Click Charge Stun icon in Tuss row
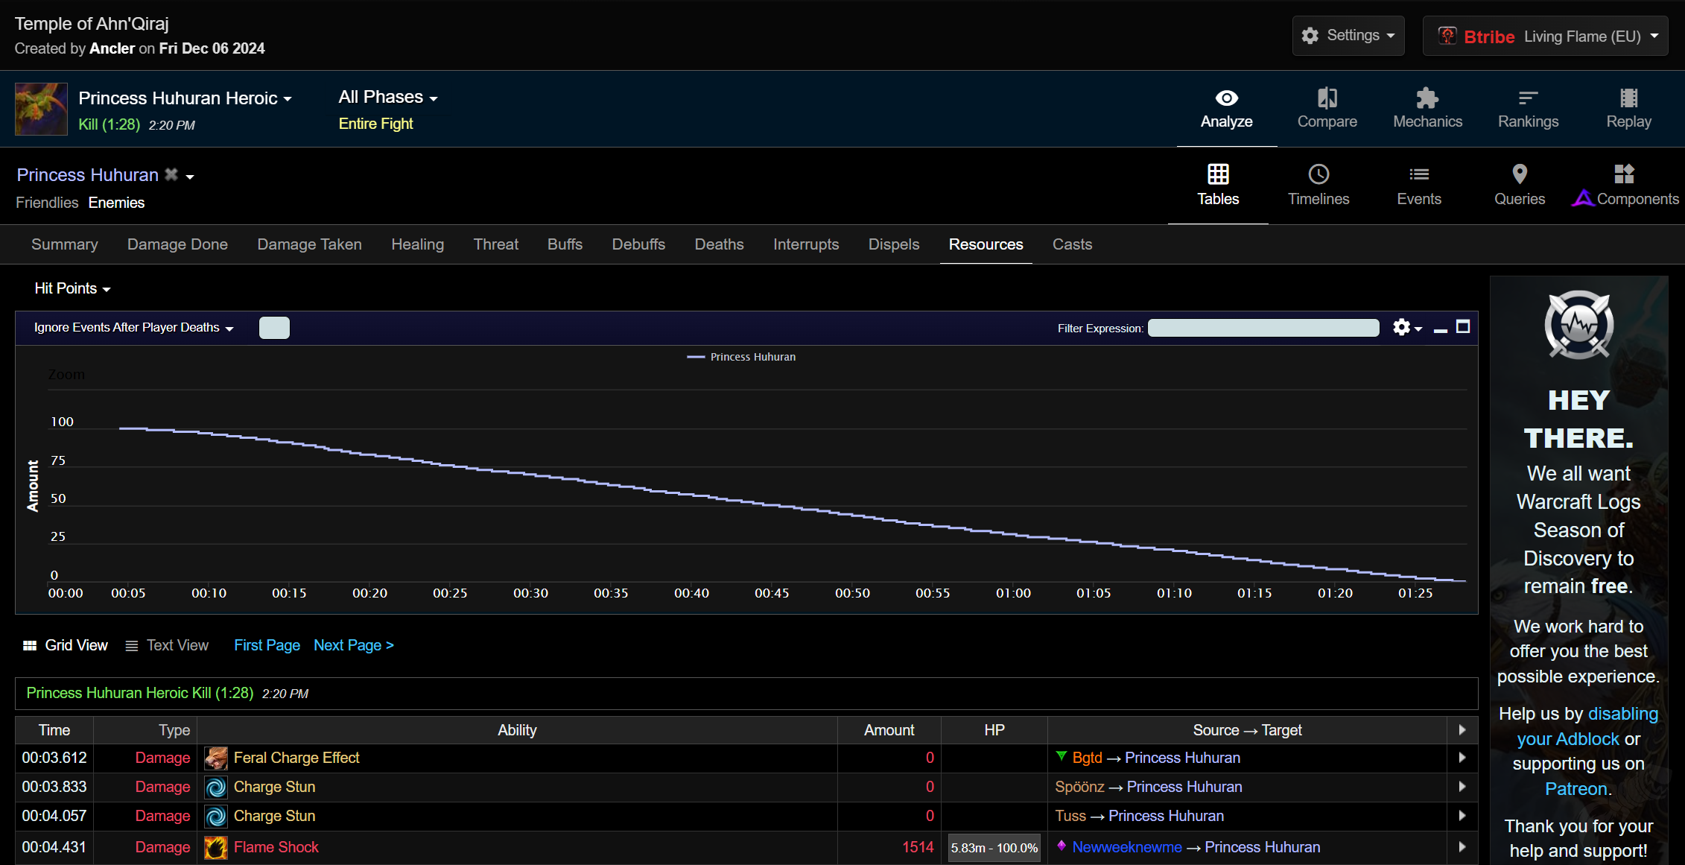Image resolution: width=1685 pixels, height=865 pixels. (x=216, y=817)
